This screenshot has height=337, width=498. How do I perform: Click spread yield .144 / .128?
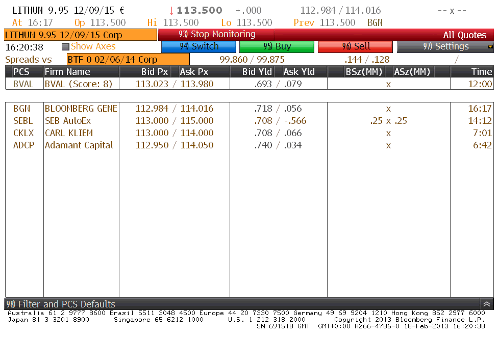[x=367, y=60]
